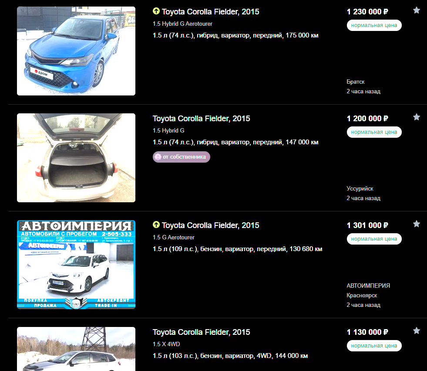Click specs line with 130 680 км mileage

point(238,249)
